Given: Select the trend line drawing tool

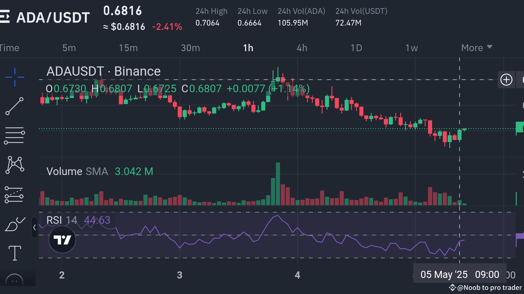Looking at the screenshot, I should [15, 106].
